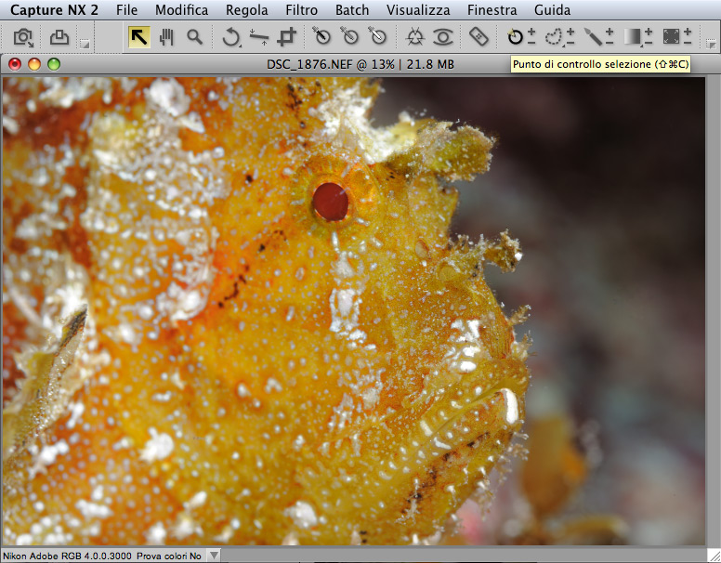This screenshot has height=563, width=721.
Task: Close the DSC_1876.NEF image window
Action: click(15, 64)
